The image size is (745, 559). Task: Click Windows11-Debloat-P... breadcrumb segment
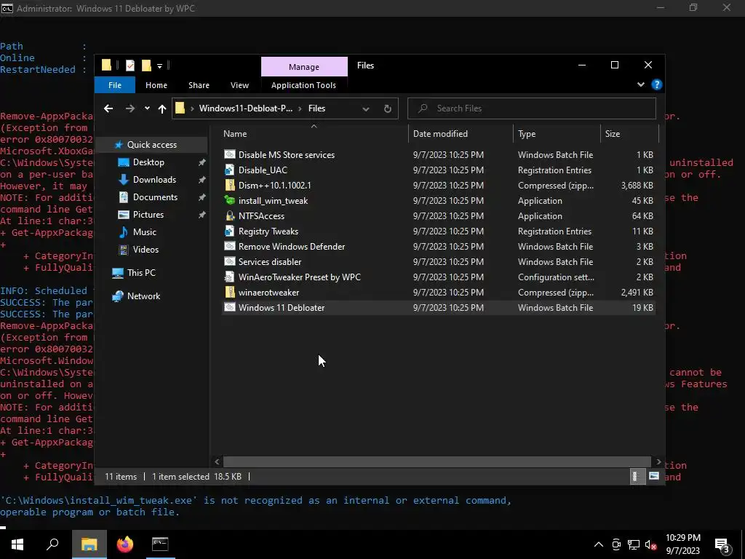point(246,108)
